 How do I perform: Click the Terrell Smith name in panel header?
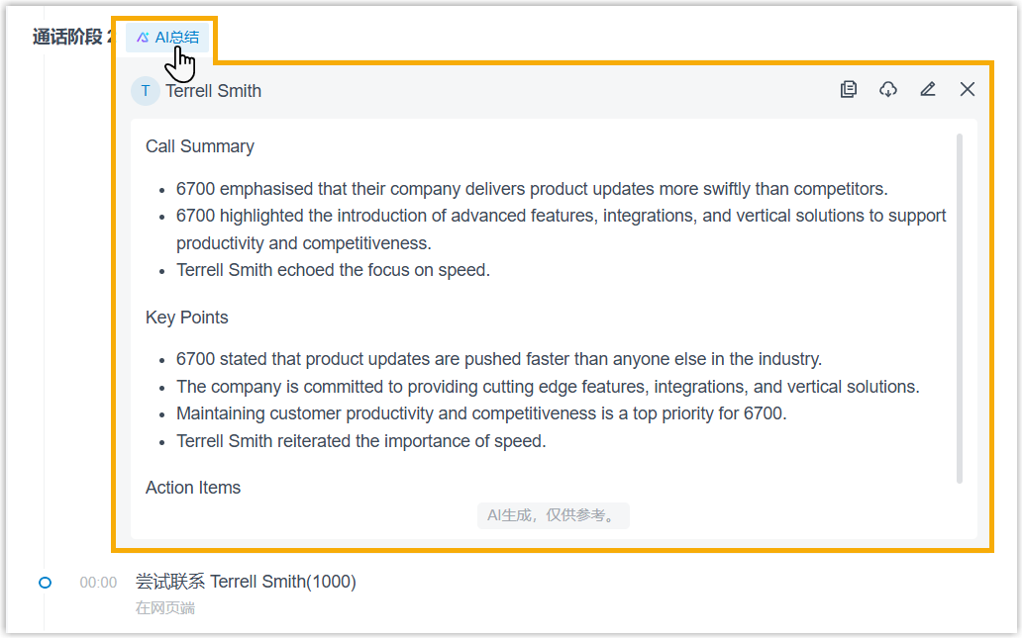[213, 91]
